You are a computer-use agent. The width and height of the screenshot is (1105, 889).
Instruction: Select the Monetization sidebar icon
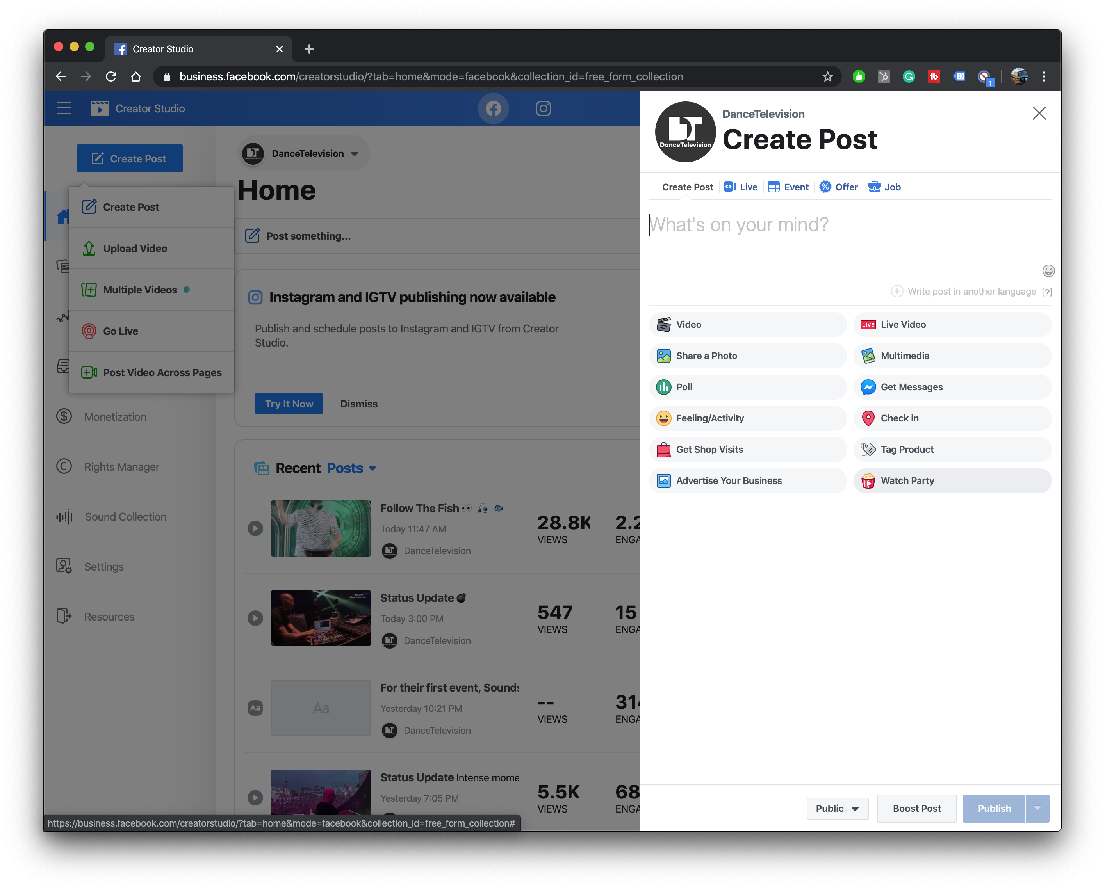coord(64,416)
